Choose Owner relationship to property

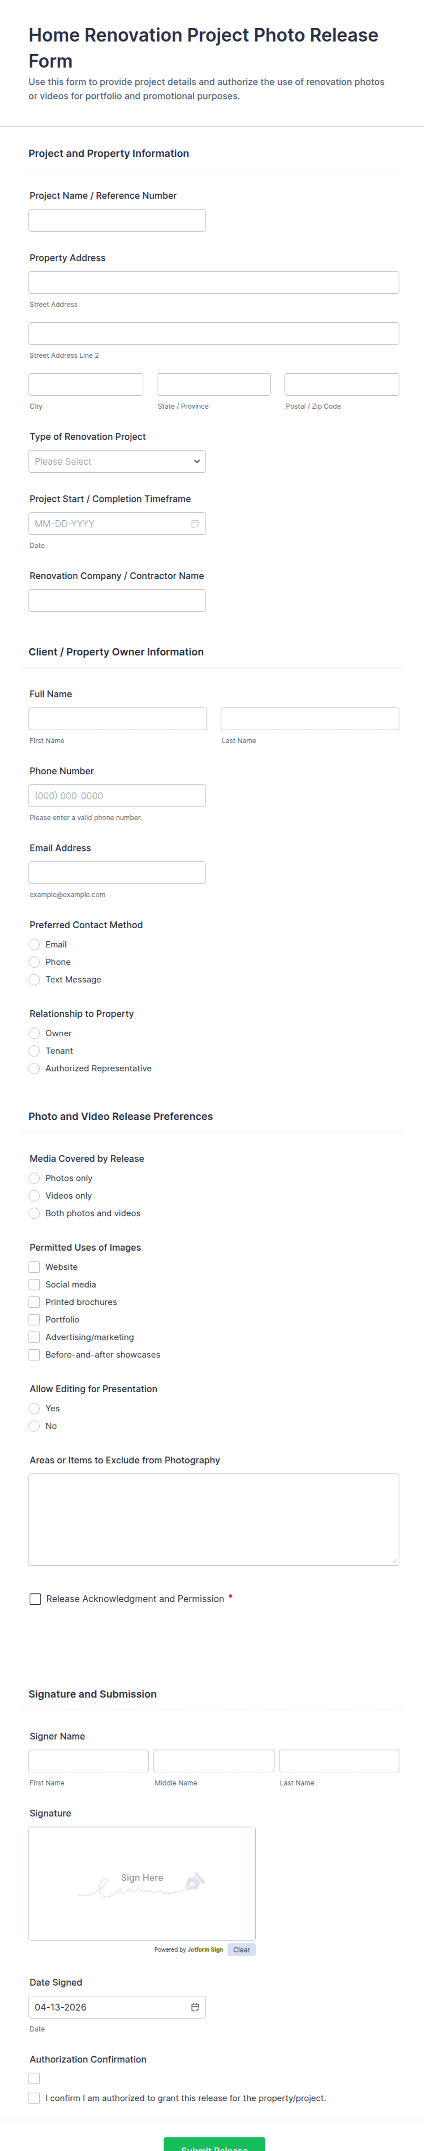click(x=34, y=1033)
